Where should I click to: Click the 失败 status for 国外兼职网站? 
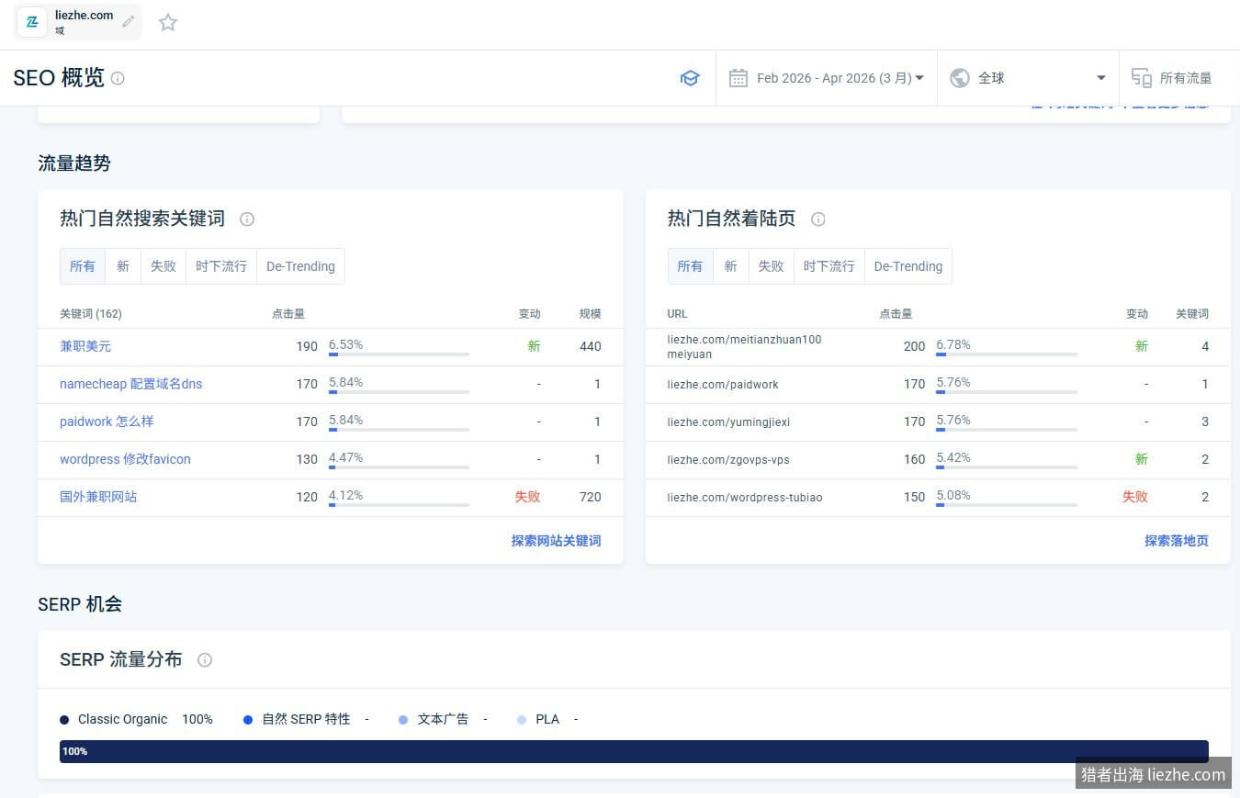[x=527, y=497]
